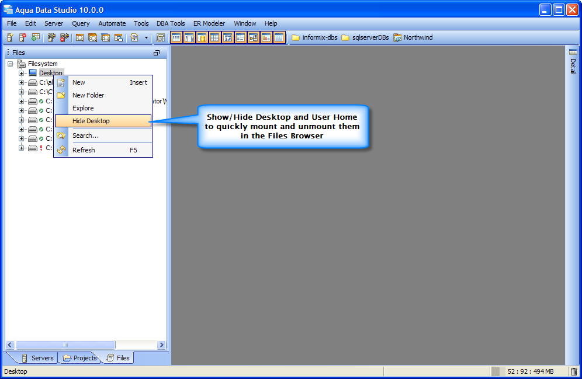Open the ER Modeler menu

(x=209, y=23)
